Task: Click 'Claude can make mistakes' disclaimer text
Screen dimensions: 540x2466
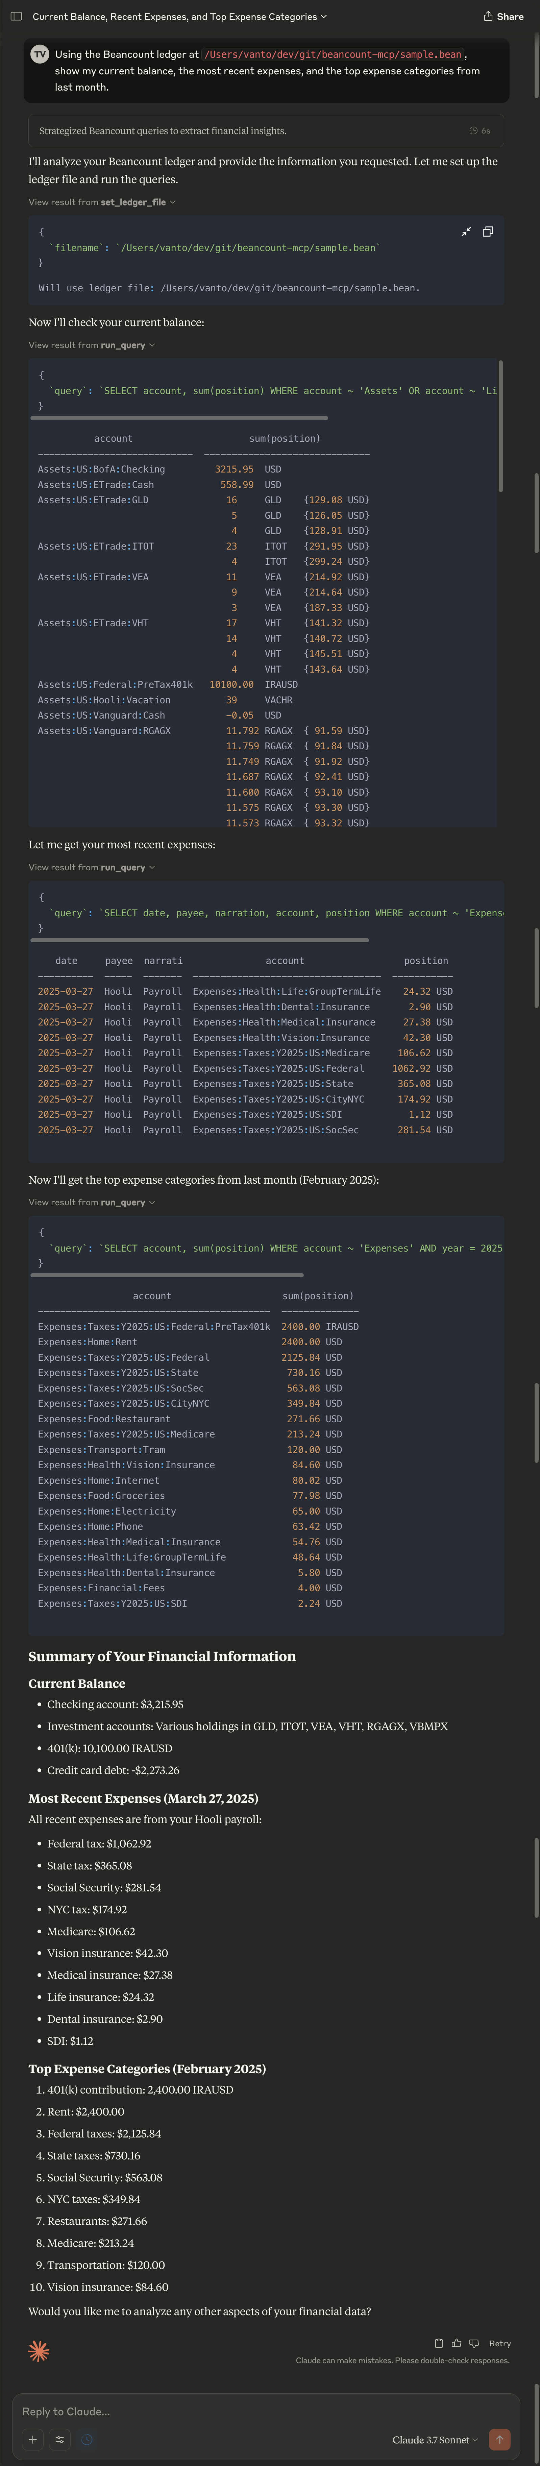Action: pos(402,2361)
